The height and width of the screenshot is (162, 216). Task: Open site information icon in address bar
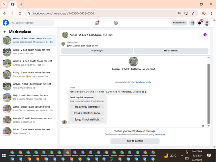point(29,13)
